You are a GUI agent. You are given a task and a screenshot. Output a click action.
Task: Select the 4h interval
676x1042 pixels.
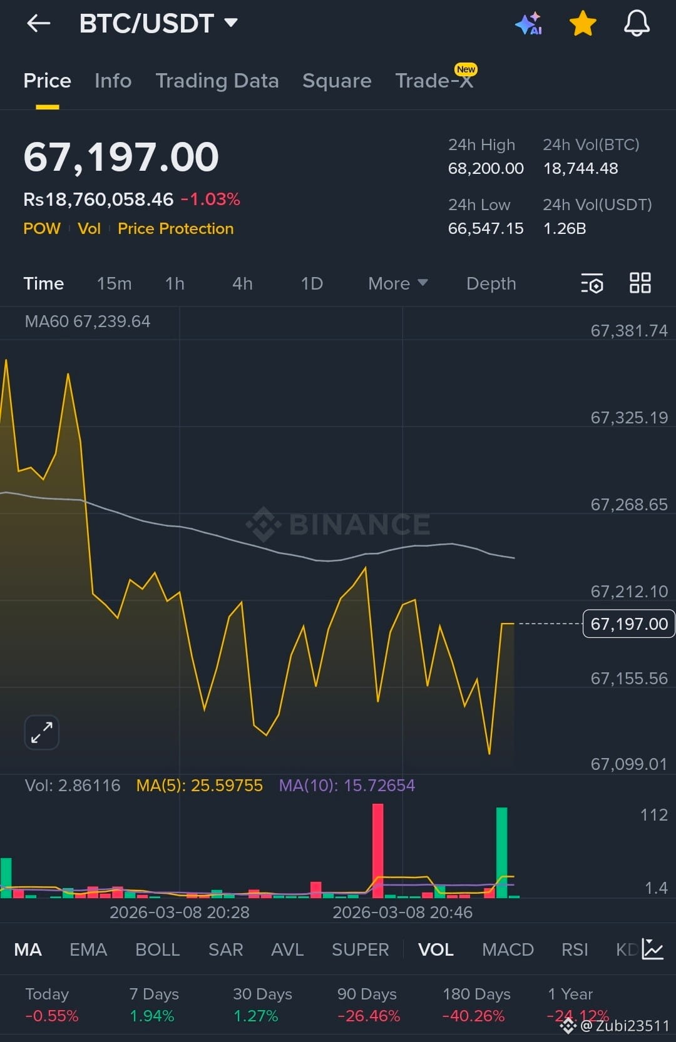point(242,284)
